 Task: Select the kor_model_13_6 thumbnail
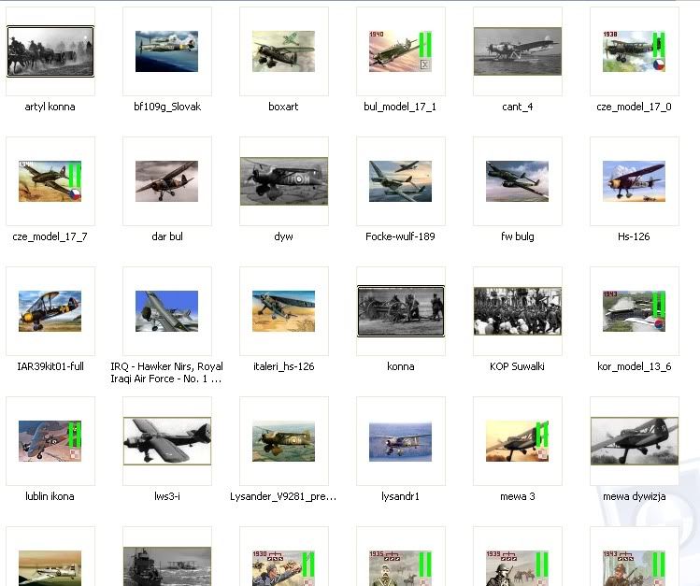634,311
